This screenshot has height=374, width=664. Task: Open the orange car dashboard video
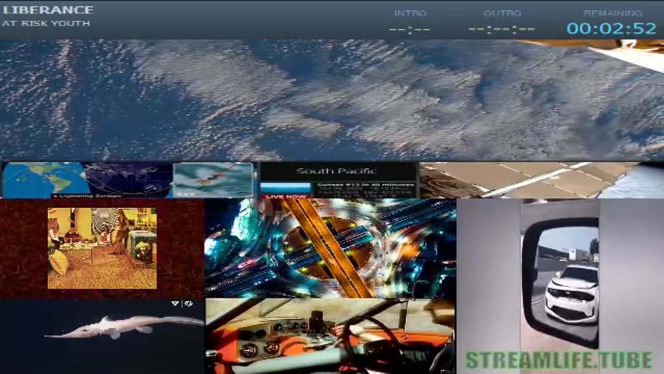pyautogui.click(x=330, y=336)
